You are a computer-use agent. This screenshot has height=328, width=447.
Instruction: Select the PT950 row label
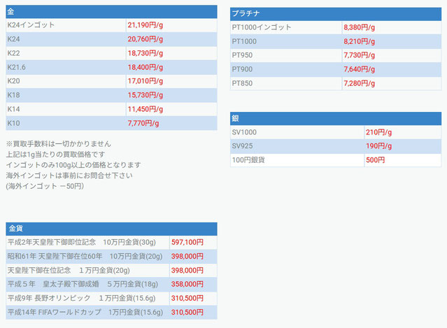click(242, 55)
